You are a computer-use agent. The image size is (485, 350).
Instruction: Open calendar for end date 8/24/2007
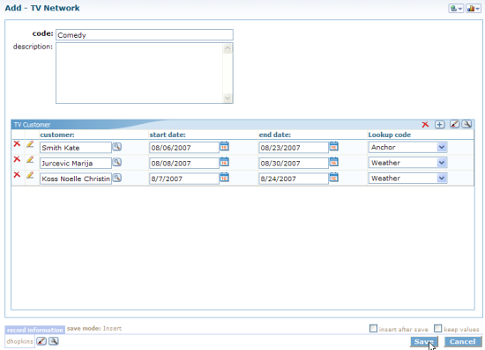point(333,177)
